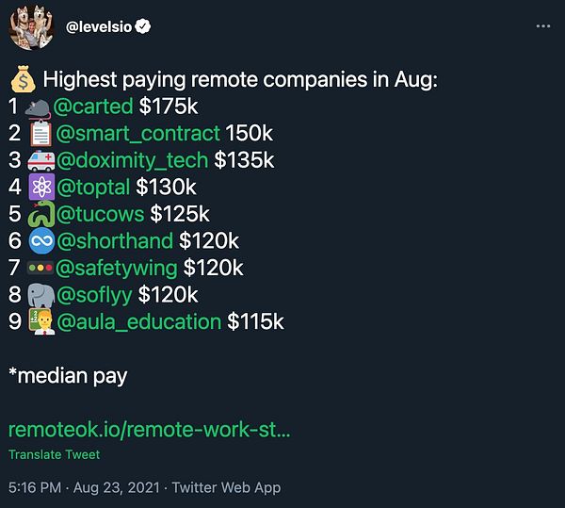Go to the @tucows mention
This screenshot has height=508, width=565.
tap(99, 214)
